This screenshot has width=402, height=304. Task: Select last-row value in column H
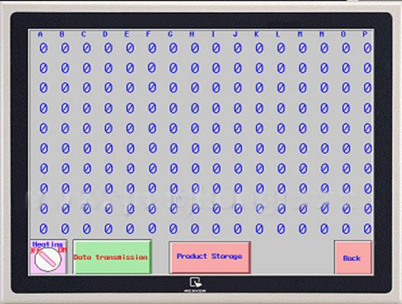click(x=195, y=229)
